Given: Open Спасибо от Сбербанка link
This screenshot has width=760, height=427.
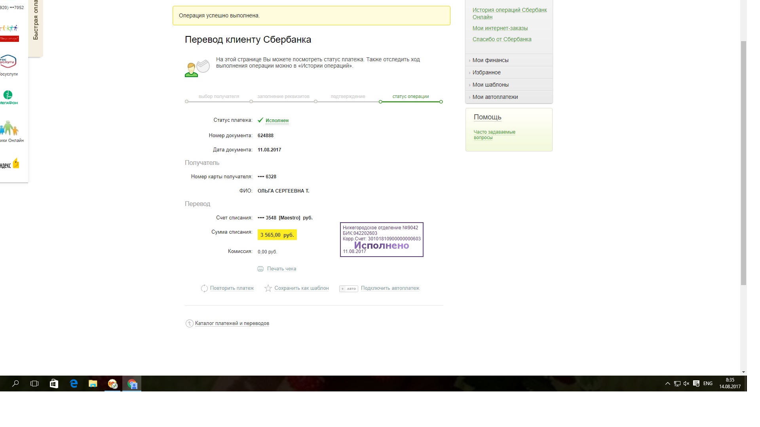Looking at the screenshot, I should (502, 39).
